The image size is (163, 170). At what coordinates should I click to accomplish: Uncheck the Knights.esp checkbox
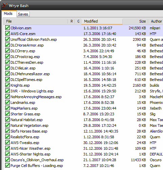click(7, 85)
